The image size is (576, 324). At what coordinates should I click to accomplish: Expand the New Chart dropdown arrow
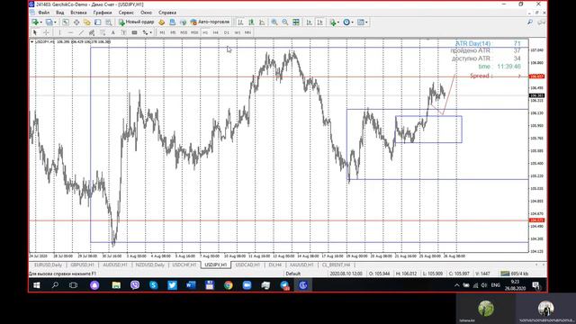40,22
